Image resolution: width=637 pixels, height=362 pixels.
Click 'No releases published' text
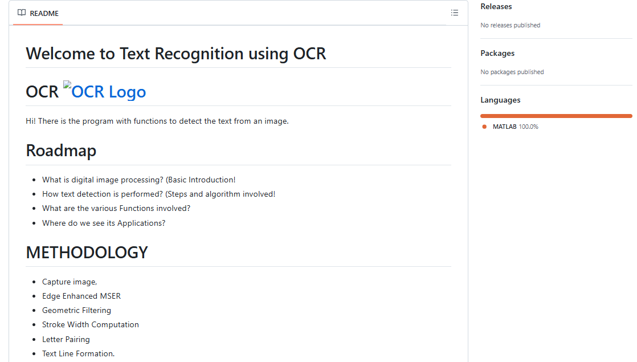coord(511,25)
